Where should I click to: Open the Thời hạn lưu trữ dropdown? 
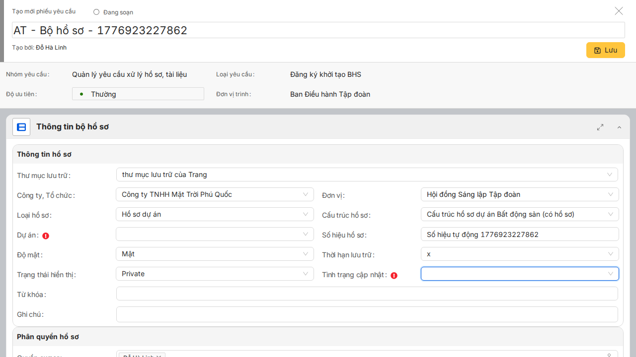click(x=519, y=254)
